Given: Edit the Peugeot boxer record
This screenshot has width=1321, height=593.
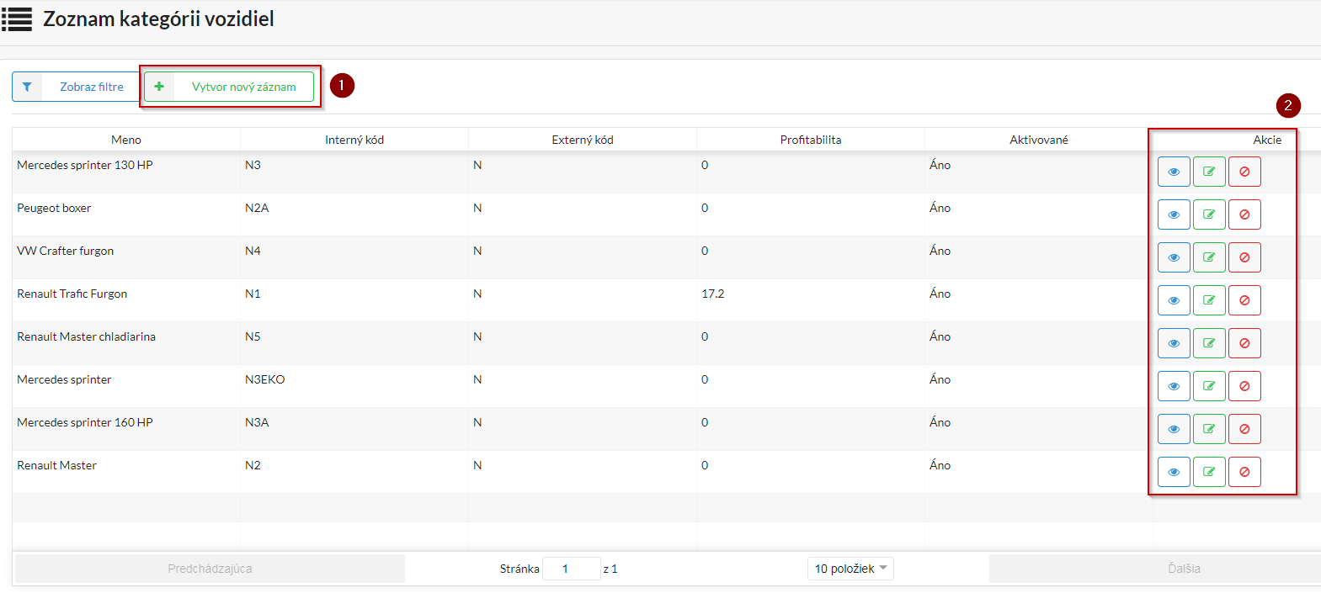Looking at the screenshot, I should (x=1209, y=214).
